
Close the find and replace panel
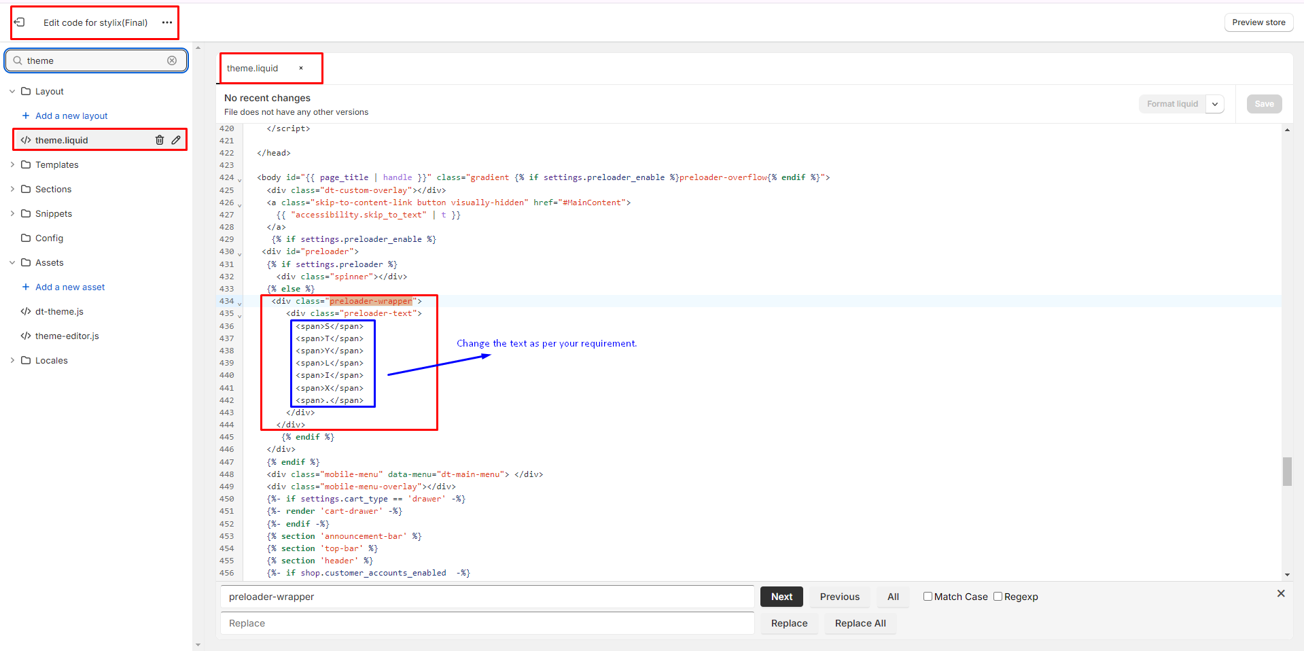(x=1281, y=593)
